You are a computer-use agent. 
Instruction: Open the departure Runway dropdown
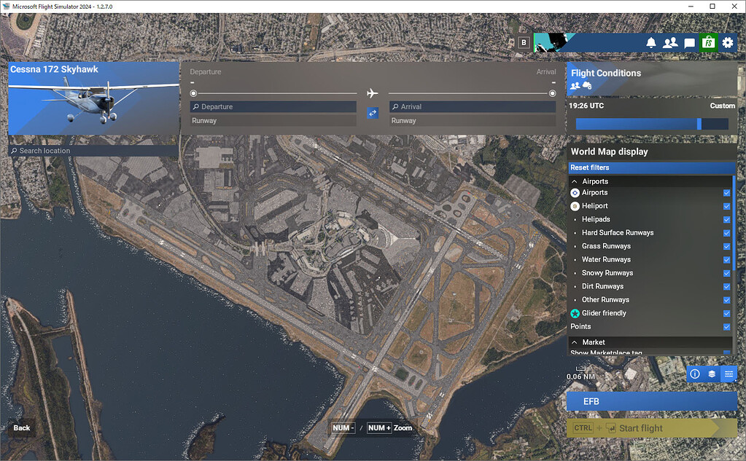pyautogui.click(x=273, y=120)
